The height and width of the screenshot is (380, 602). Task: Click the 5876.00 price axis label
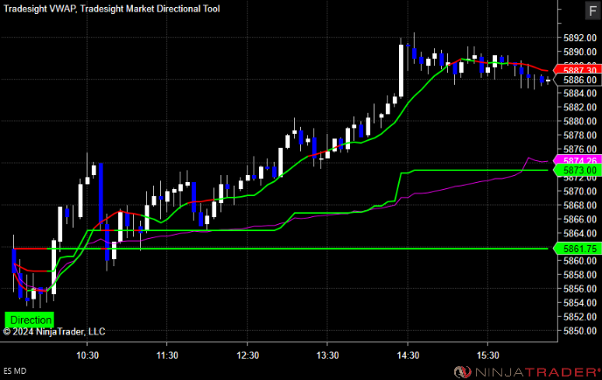tap(580, 150)
